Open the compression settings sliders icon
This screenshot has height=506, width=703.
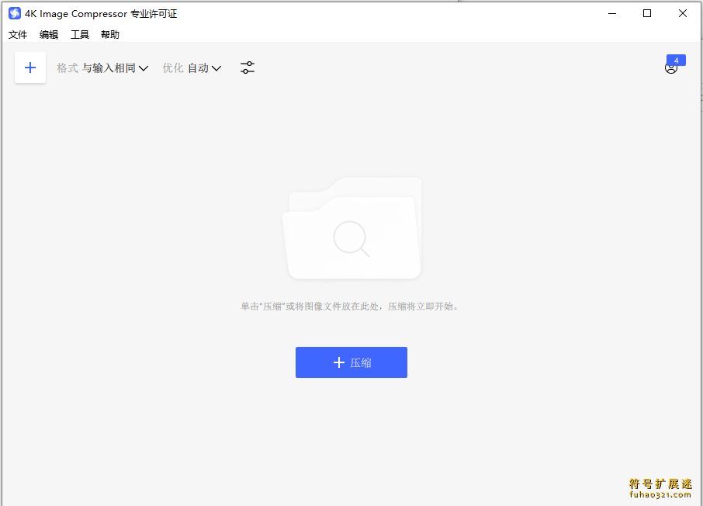(x=248, y=68)
